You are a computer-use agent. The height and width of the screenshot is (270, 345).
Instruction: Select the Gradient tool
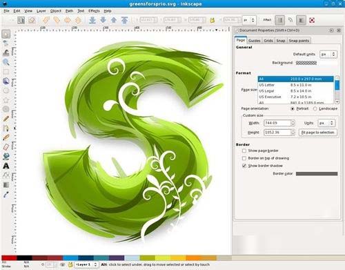6,185
